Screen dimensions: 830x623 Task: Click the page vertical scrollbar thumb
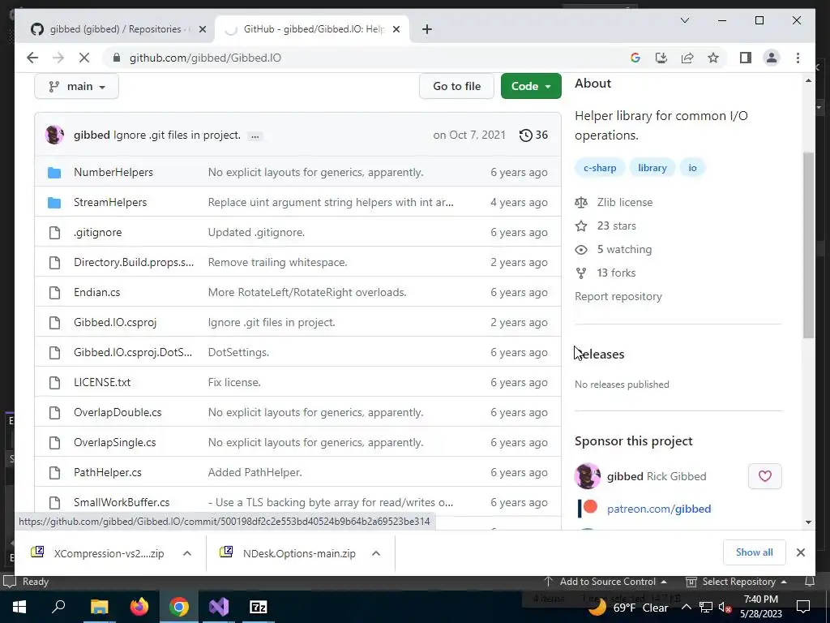(808, 245)
